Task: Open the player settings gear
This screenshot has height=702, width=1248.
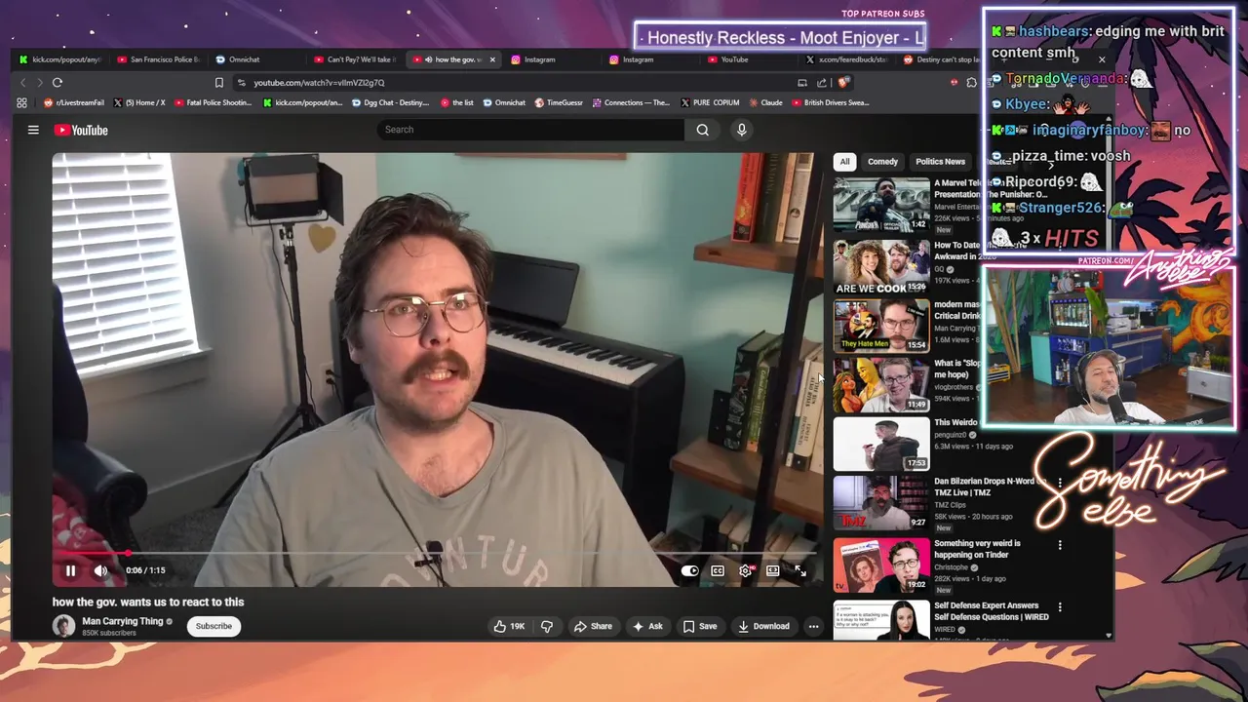Action: [745, 570]
